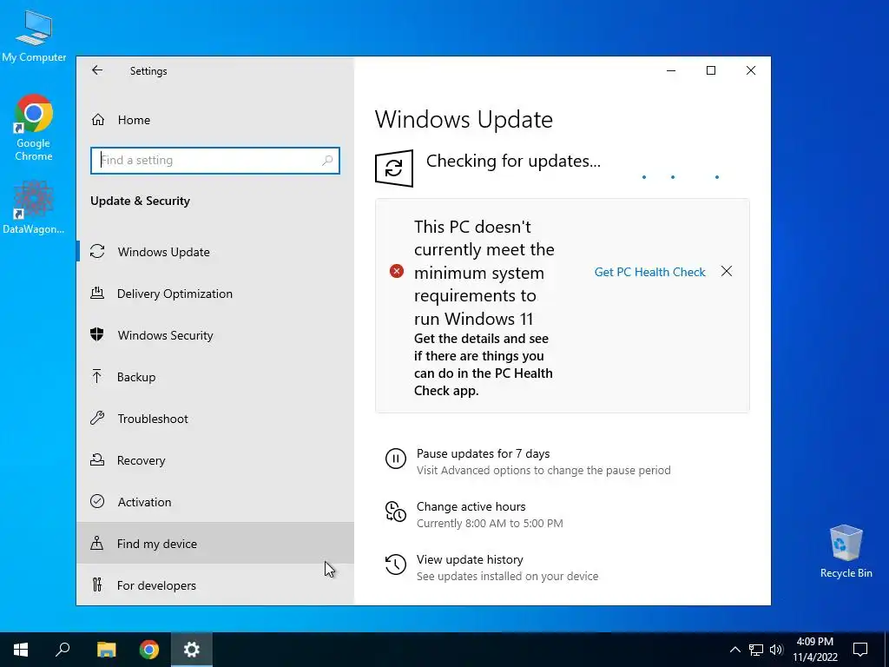Click the search magnifier in Find a setting
Image resolution: width=889 pixels, height=667 pixels.
(x=327, y=161)
